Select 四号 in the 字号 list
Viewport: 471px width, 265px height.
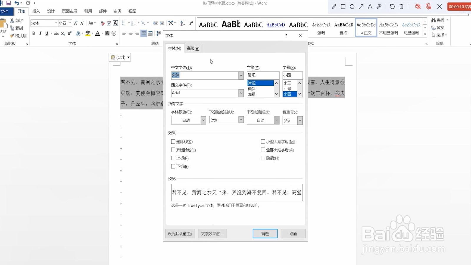pos(290,89)
